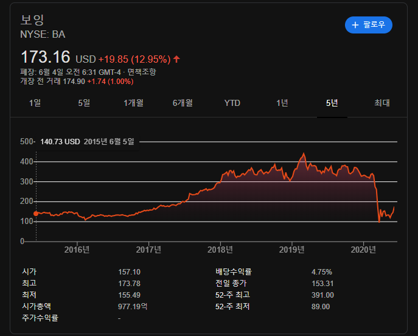The height and width of the screenshot is (336, 418).
Task: Click the plus icon in 팔로우 button
Action: pyautogui.click(x=355, y=25)
